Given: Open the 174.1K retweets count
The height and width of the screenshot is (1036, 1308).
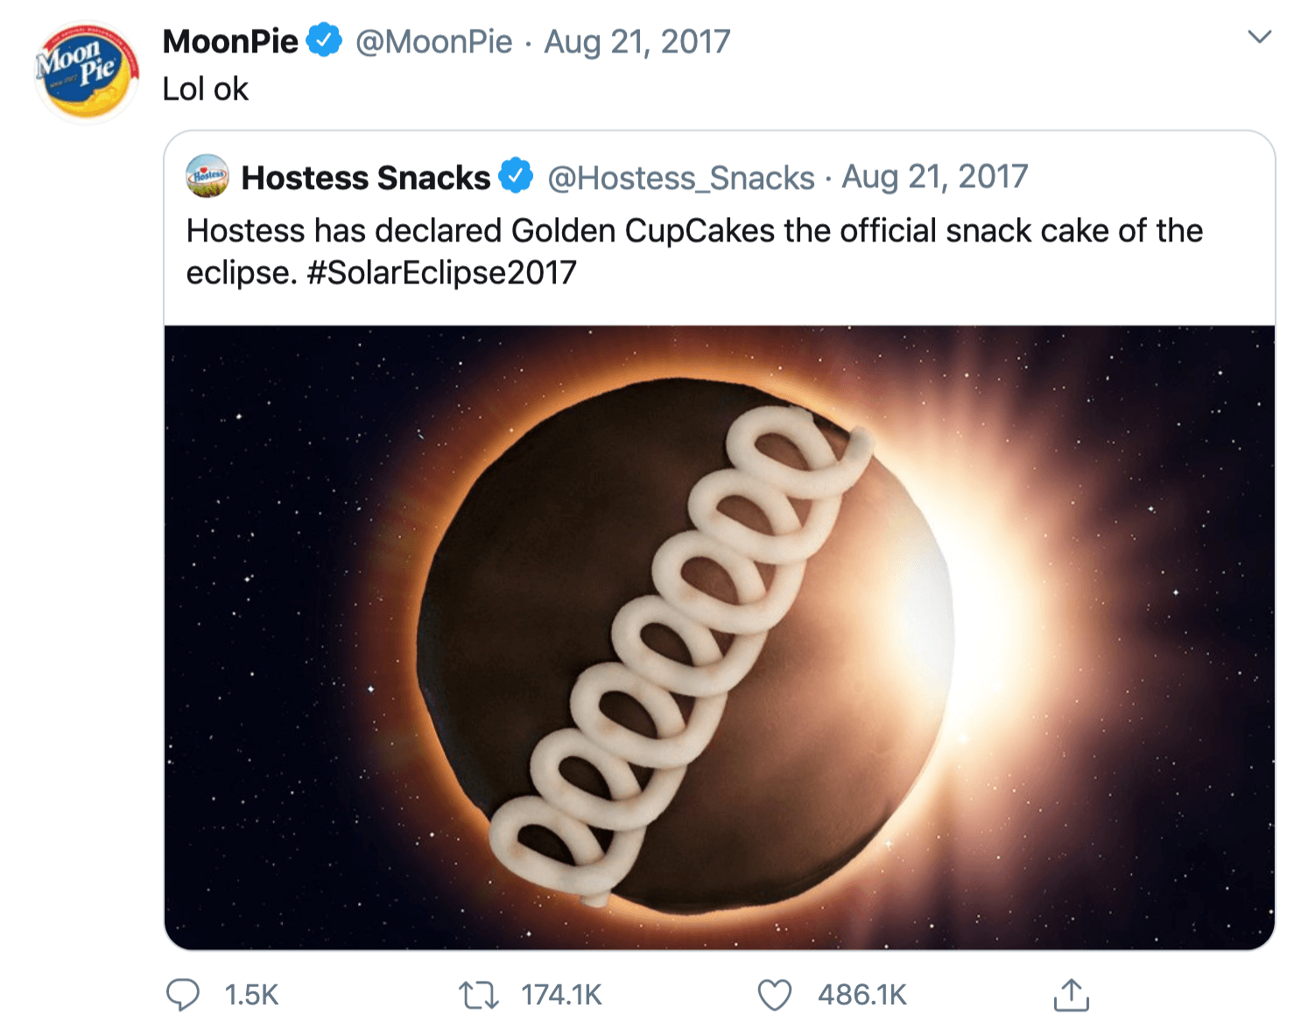Looking at the screenshot, I should pyautogui.click(x=561, y=994).
